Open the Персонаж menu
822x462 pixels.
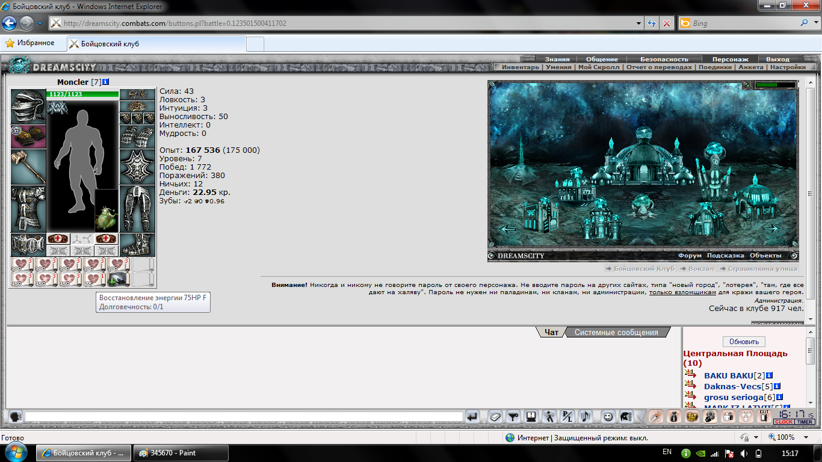pos(730,59)
